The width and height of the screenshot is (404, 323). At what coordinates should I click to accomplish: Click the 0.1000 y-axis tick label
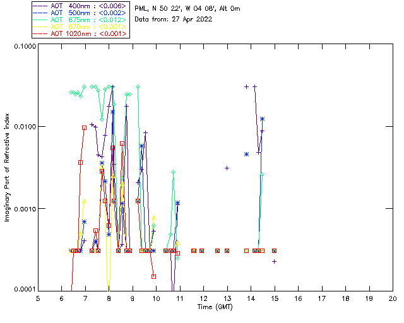click(25, 46)
